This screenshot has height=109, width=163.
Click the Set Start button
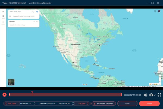click(11, 104)
